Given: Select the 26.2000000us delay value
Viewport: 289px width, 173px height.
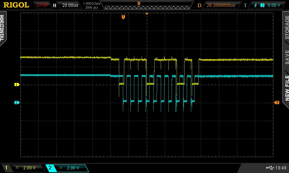Looking at the screenshot, I should click(x=221, y=5).
